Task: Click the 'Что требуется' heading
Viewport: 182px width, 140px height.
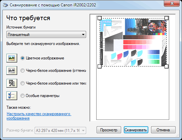Action: click(x=28, y=18)
